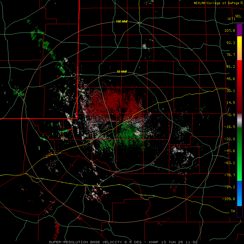Viewport: 244px width, 244px height.
Task: Click the light blue segment of the color bar
Action: coord(239,193)
